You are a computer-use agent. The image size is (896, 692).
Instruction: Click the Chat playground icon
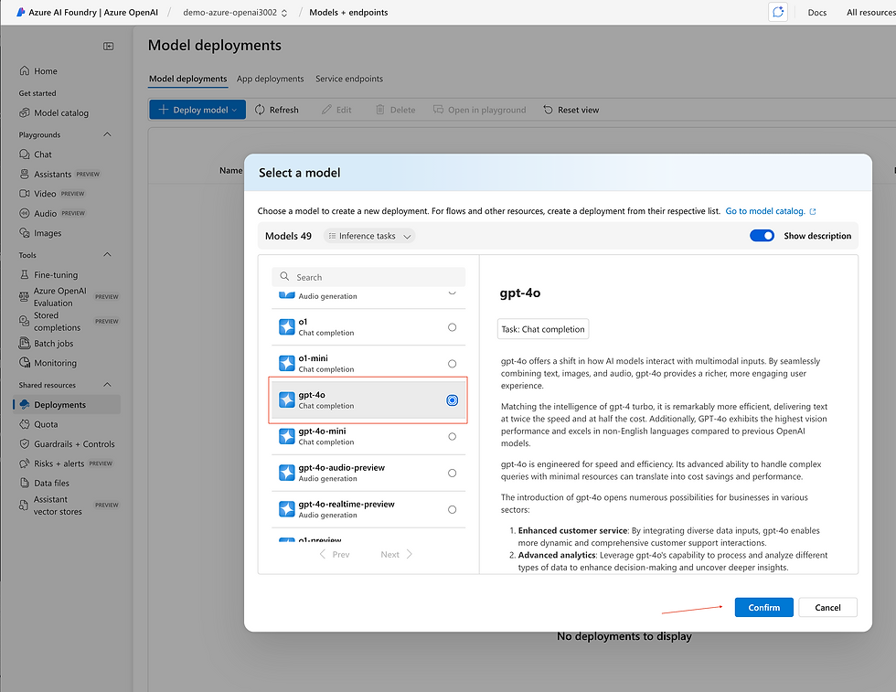tap(24, 154)
